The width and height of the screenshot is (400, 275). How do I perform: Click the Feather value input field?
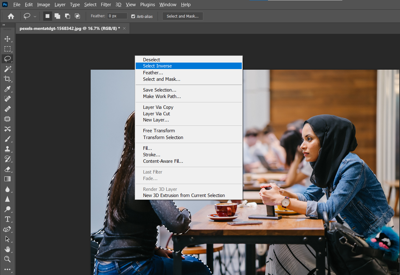(x=117, y=16)
